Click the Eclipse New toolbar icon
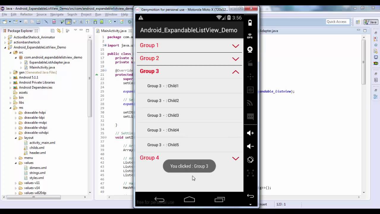380x214 pixels. point(5,22)
